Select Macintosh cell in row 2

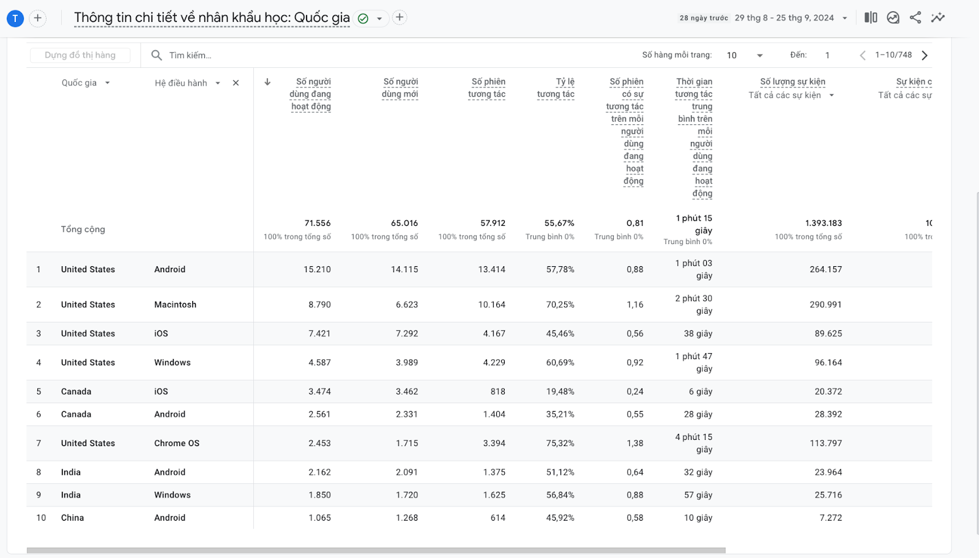pyautogui.click(x=176, y=305)
